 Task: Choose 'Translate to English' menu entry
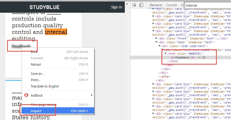pos(58,86)
